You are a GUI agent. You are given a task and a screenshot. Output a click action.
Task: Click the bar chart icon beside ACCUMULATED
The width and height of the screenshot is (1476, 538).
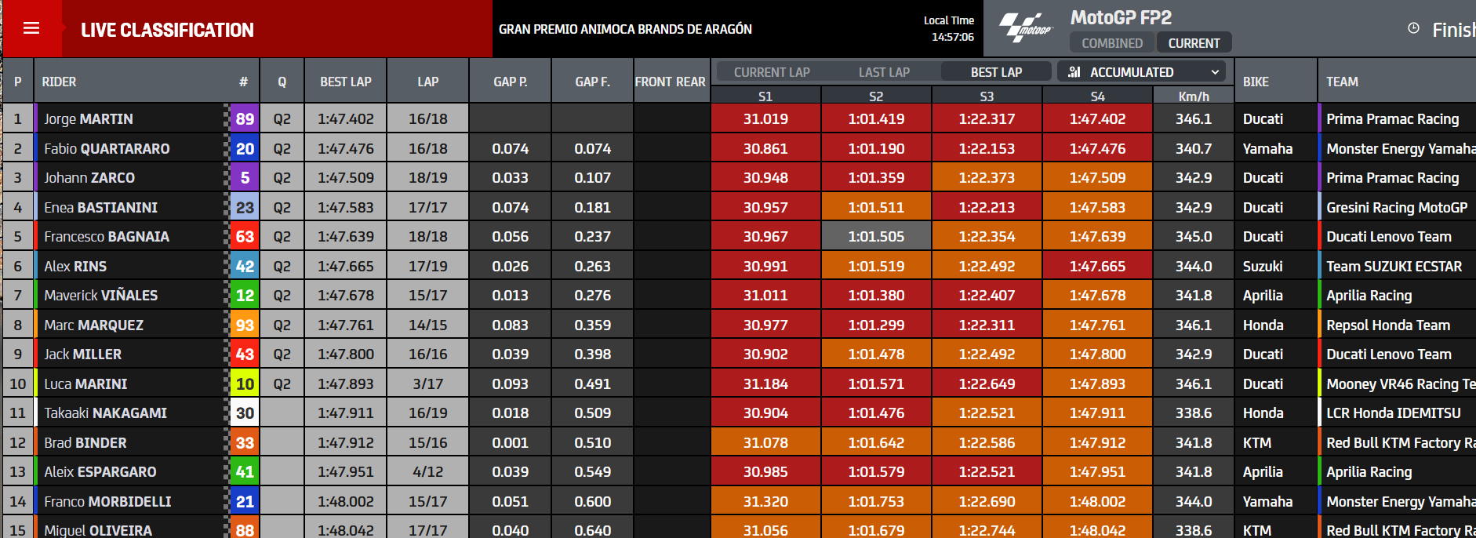1074,71
